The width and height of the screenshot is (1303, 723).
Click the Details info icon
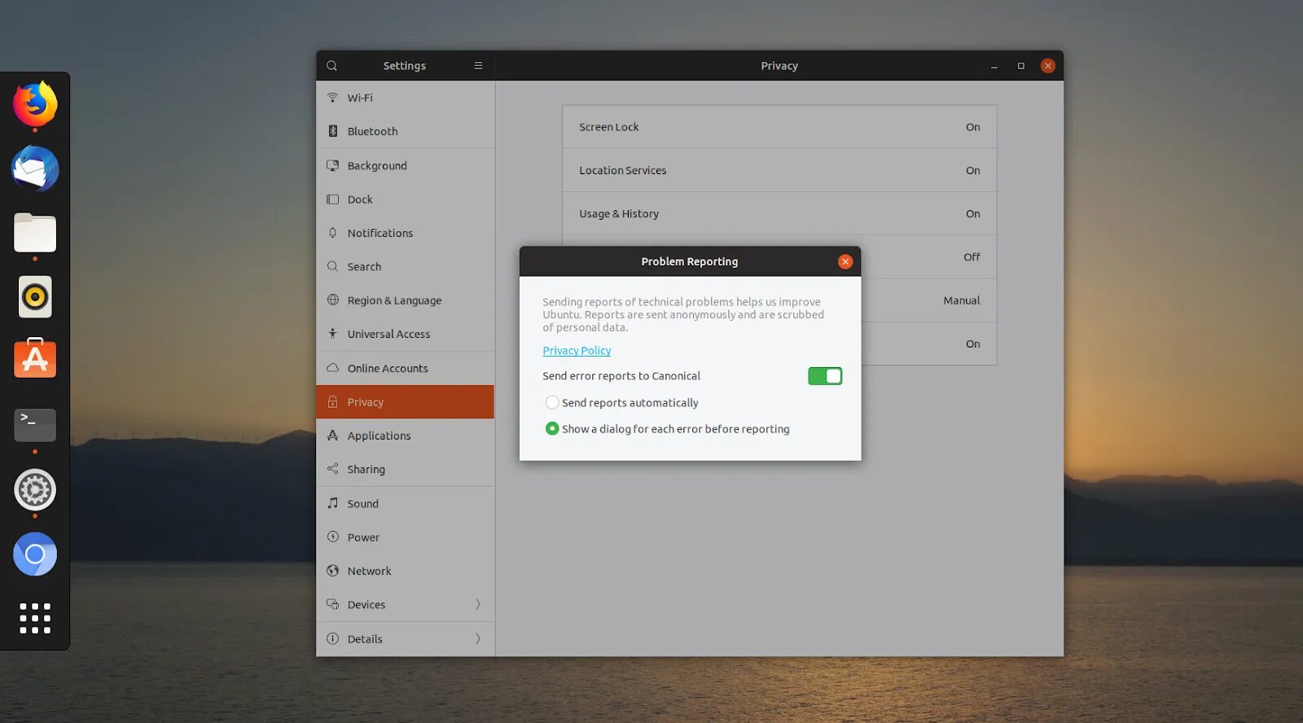(x=332, y=639)
